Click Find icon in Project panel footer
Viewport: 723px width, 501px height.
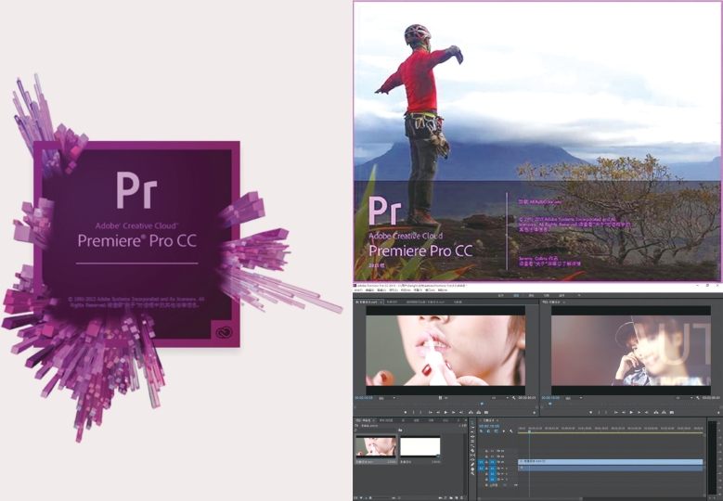(445, 498)
